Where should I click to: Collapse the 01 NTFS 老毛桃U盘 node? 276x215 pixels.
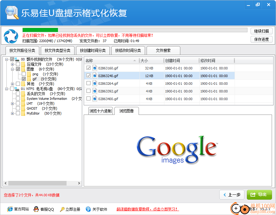(6, 89)
